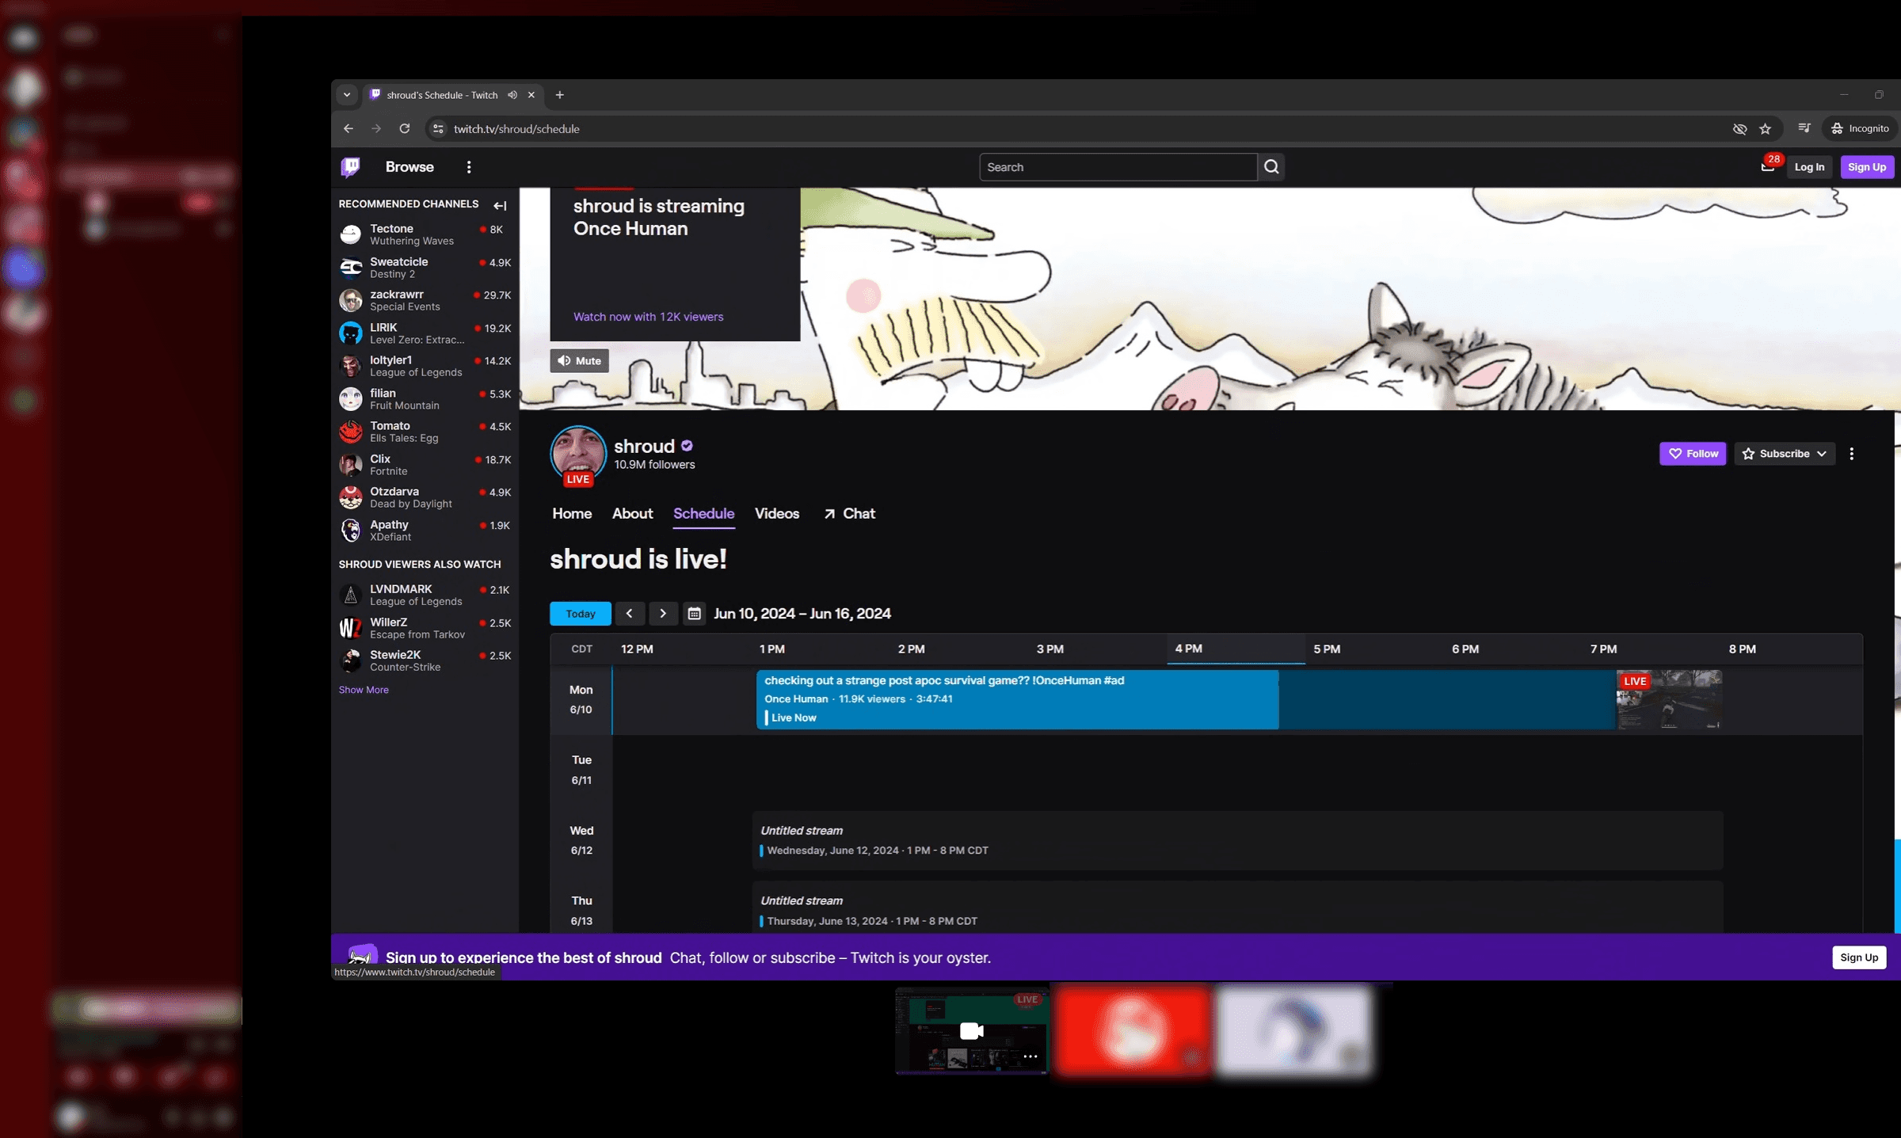Mute the shroud stream preview
Screen dimensions: 1901x1138
point(580,361)
